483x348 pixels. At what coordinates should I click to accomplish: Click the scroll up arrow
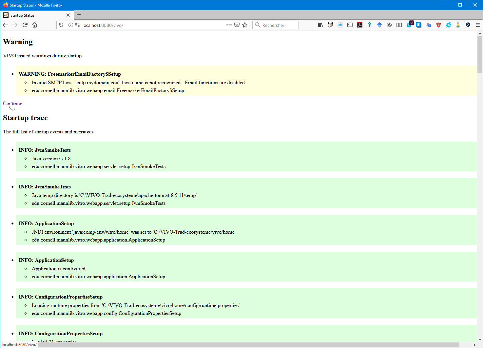[480, 33]
